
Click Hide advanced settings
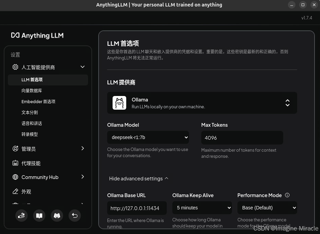[x=139, y=179]
